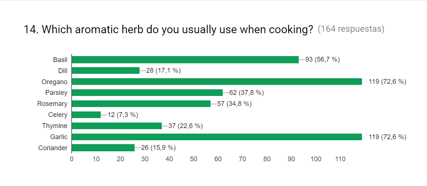Click the "12 (7,3 %)" Celery value
The height and width of the screenshot is (186, 427).
[123, 115]
